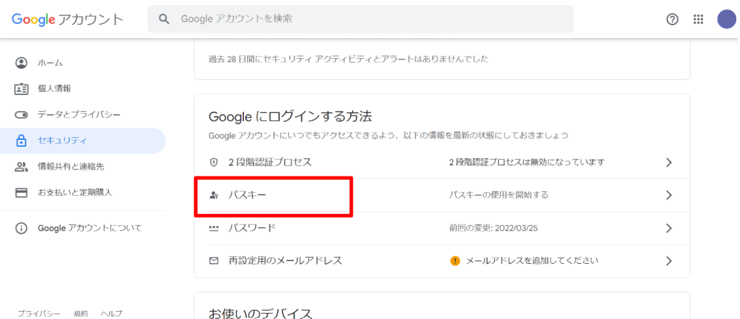Click the 規約 footer link

(x=81, y=313)
